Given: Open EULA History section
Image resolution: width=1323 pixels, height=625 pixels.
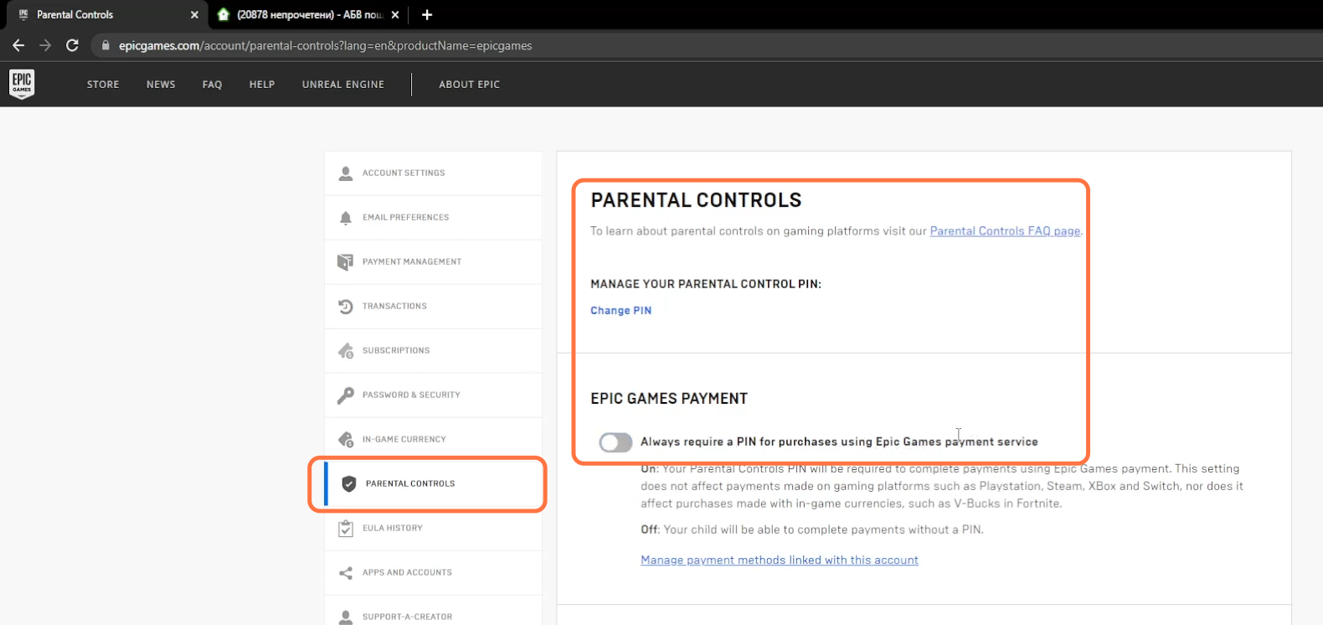Looking at the screenshot, I should (433, 529).
